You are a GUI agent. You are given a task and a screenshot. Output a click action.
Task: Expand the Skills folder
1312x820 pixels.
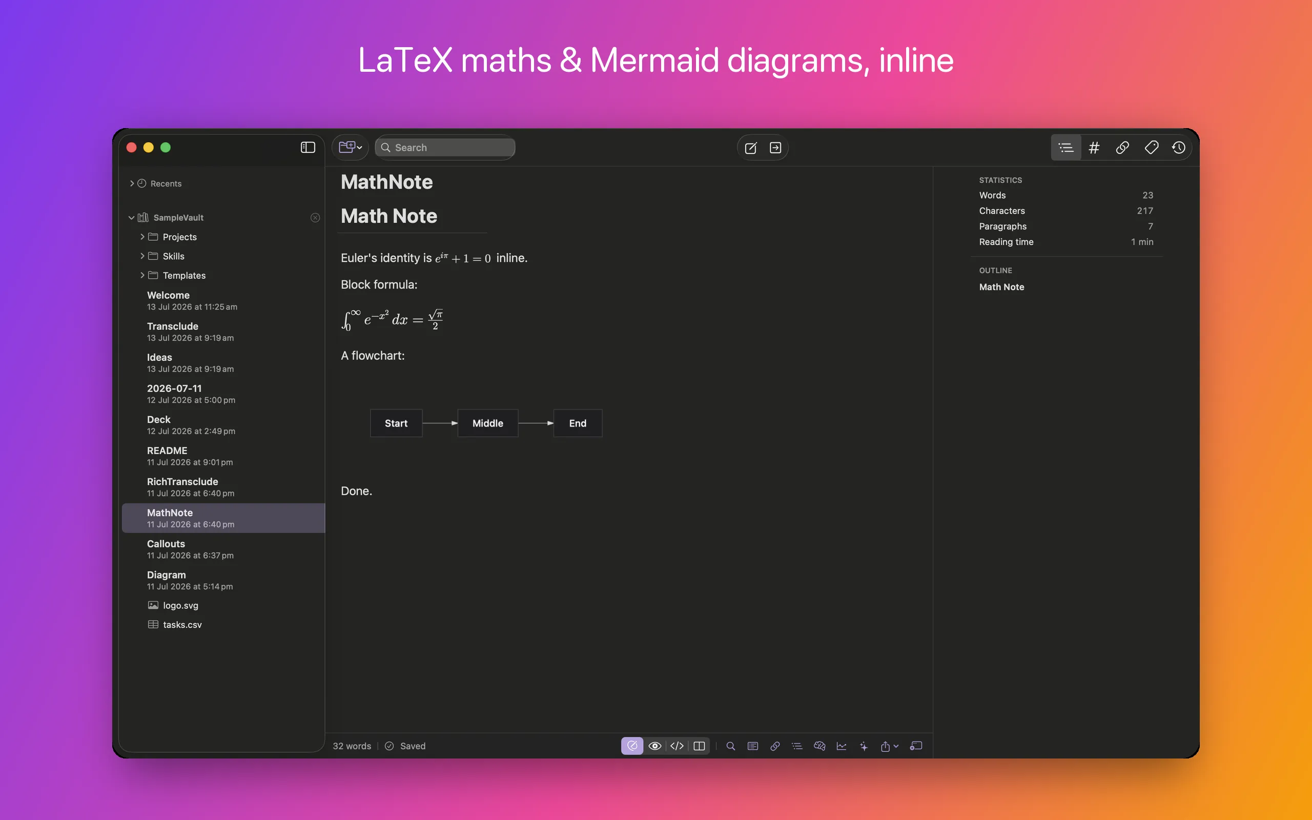[142, 256]
